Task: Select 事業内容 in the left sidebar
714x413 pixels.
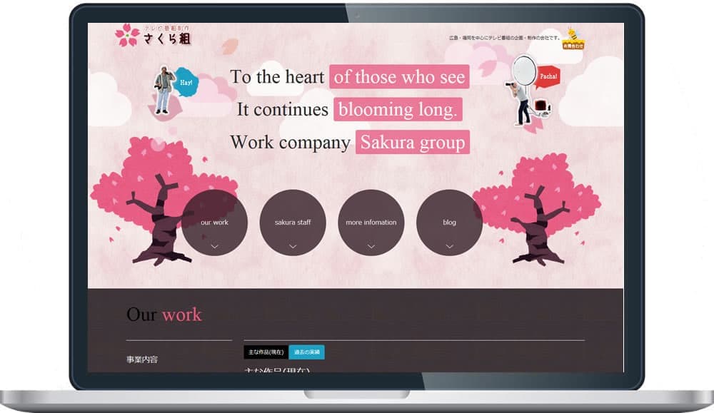Action: [x=142, y=360]
